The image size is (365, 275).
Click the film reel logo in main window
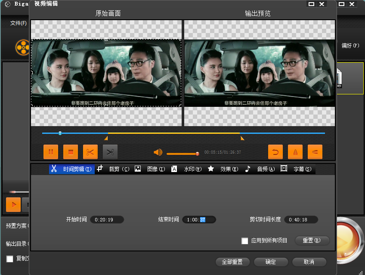click(22, 48)
